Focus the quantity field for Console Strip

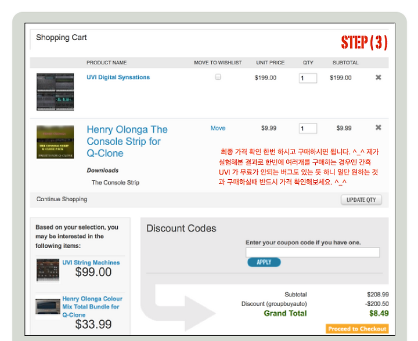308,128
